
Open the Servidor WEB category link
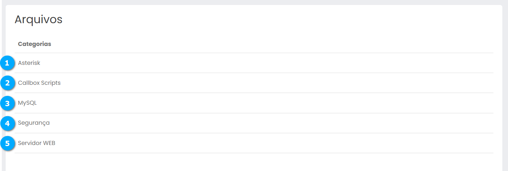click(x=37, y=143)
